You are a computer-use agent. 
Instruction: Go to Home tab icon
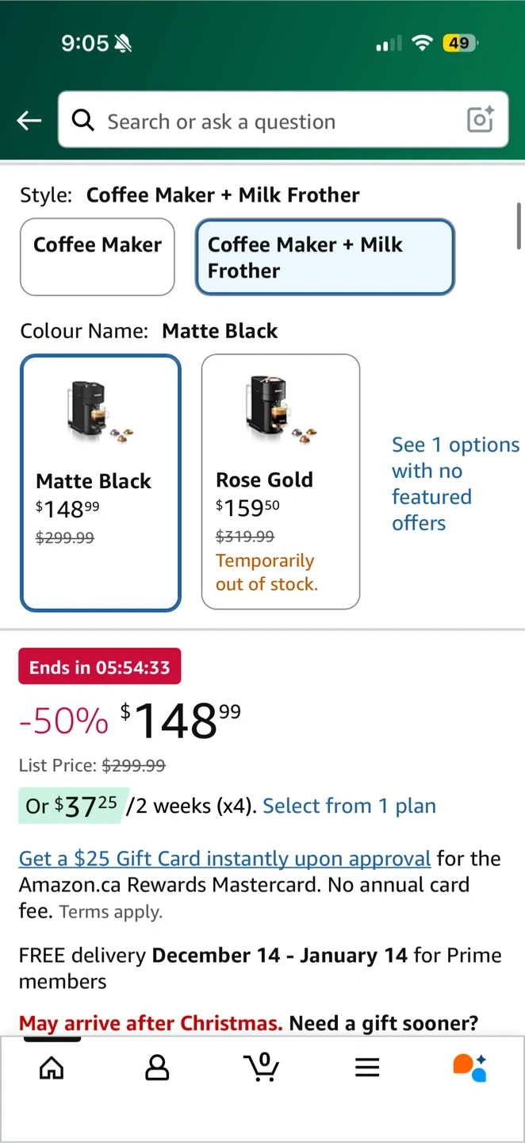point(52,1068)
